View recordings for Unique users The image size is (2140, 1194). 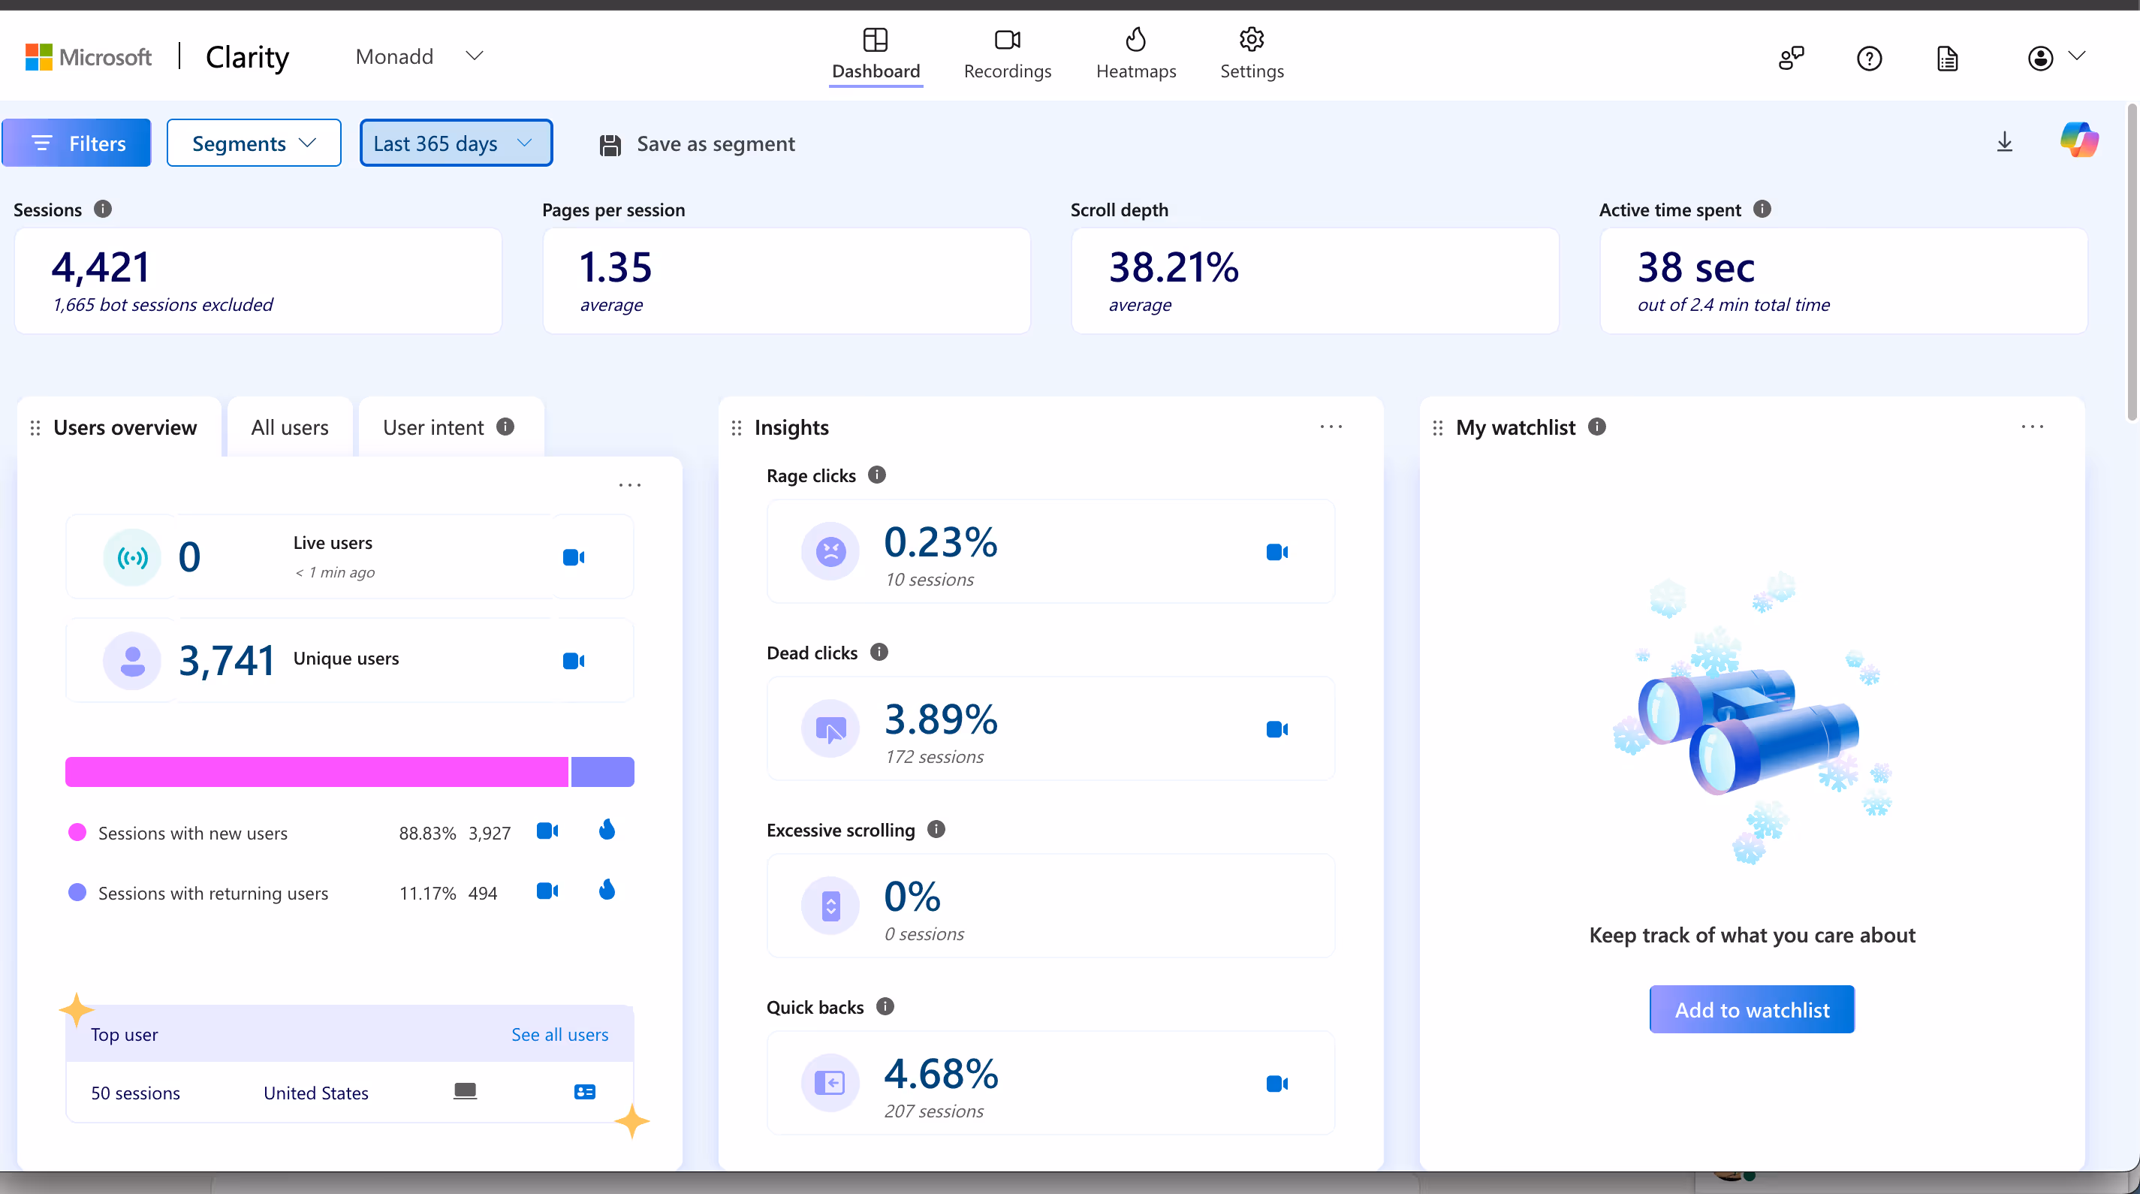[573, 662]
